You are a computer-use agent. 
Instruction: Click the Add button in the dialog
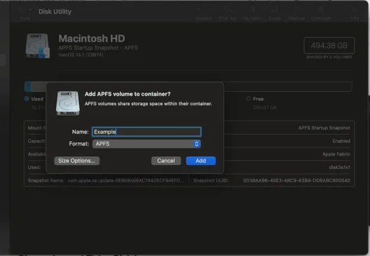tap(201, 161)
